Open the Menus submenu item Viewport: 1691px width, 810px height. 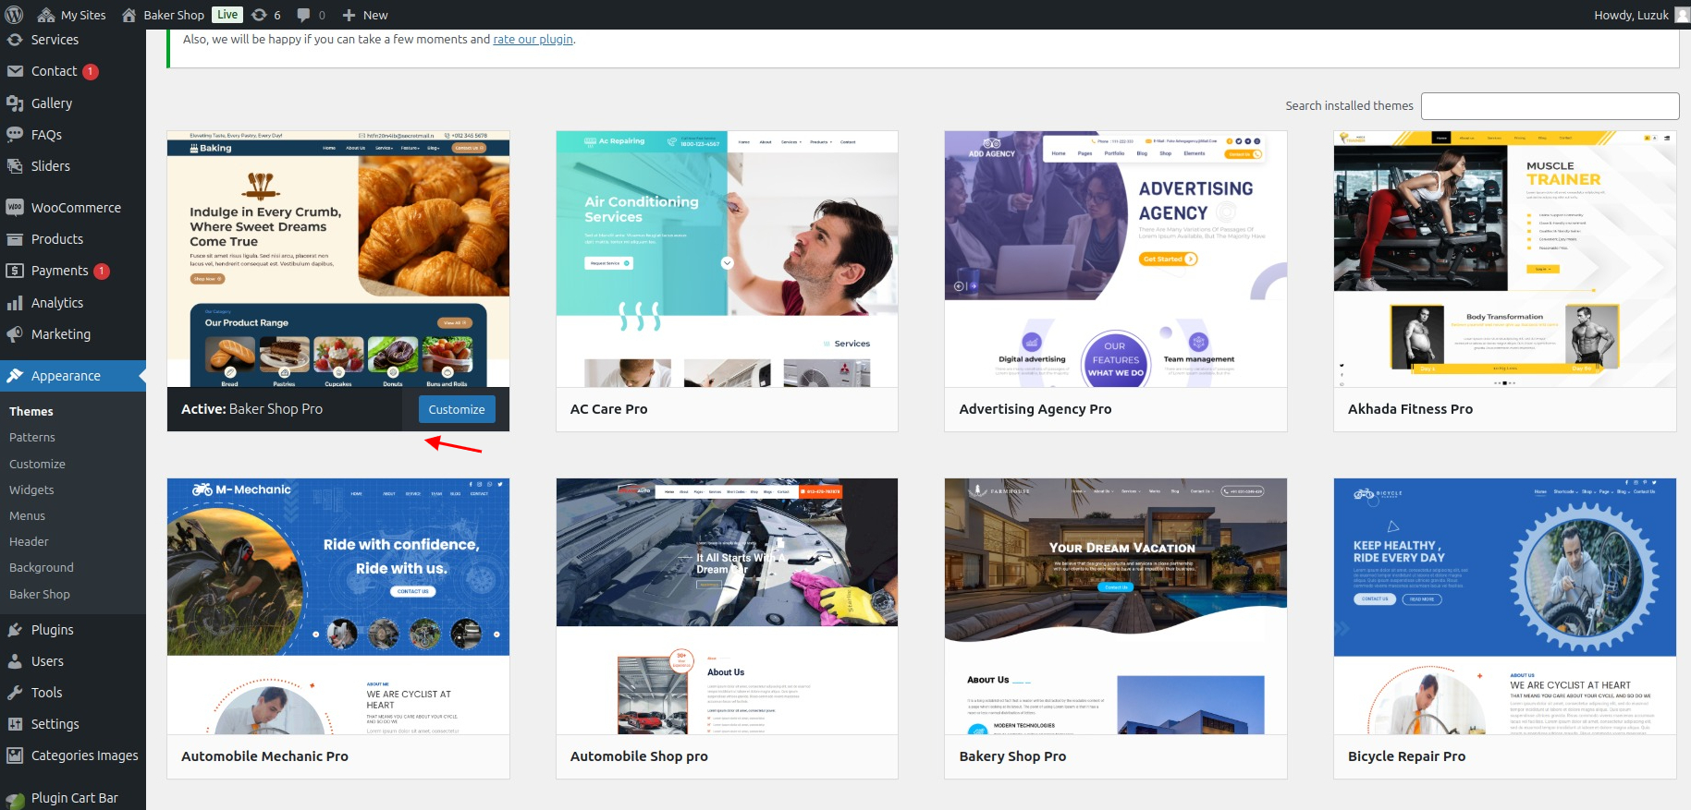point(27,516)
